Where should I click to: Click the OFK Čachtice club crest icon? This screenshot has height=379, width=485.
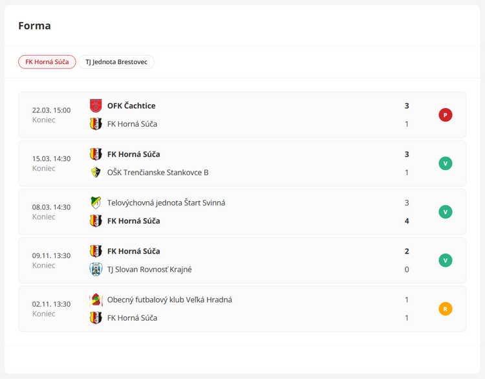pos(96,105)
